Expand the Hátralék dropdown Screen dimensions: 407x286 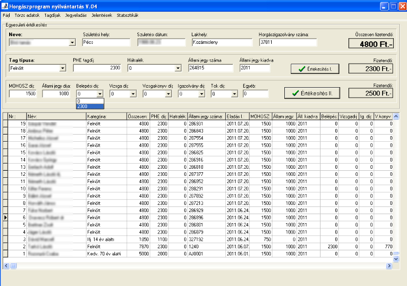tap(178, 68)
